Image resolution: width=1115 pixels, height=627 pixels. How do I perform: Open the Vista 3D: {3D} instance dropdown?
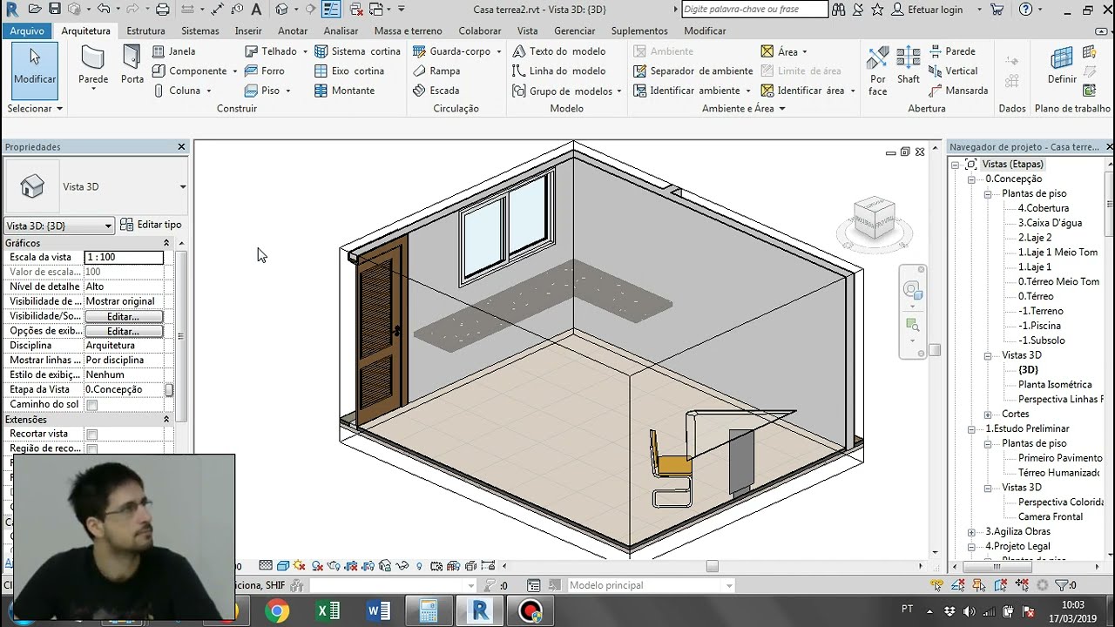click(59, 226)
